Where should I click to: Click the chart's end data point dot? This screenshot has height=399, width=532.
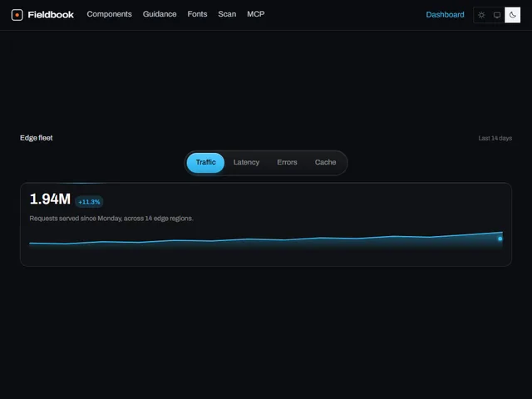pyautogui.click(x=500, y=239)
